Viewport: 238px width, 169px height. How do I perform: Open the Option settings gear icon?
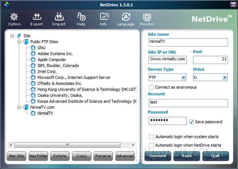14,17
